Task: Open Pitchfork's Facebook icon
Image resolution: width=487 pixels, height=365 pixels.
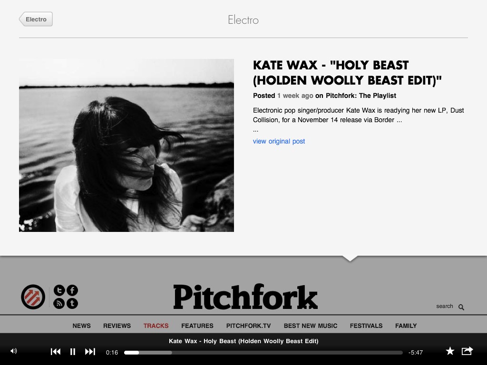Action: [x=72, y=290]
